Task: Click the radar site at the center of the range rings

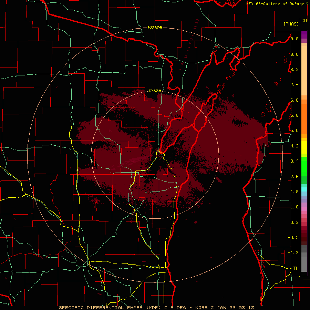Action: (x=155, y=155)
